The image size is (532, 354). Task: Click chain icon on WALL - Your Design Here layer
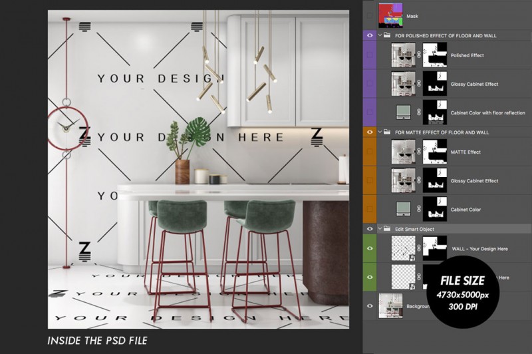click(x=419, y=248)
